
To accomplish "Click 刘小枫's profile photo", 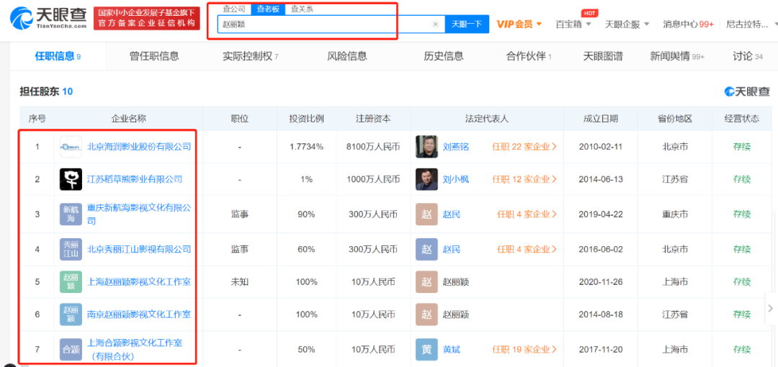I will click(x=426, y=179).
